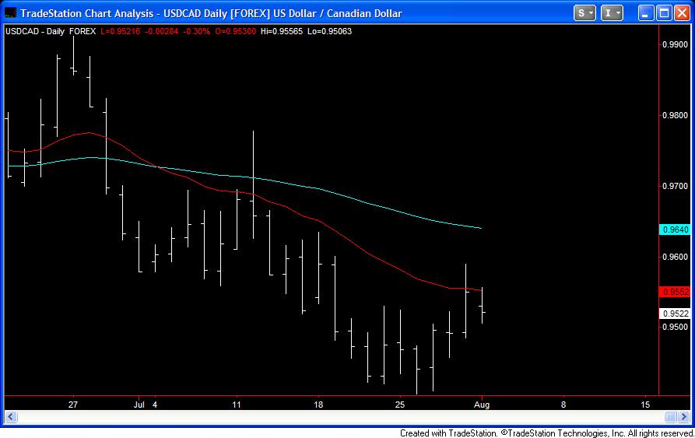Click the -0.00284 net change value
Screen dimensions: 695x438
pos(162,31)
